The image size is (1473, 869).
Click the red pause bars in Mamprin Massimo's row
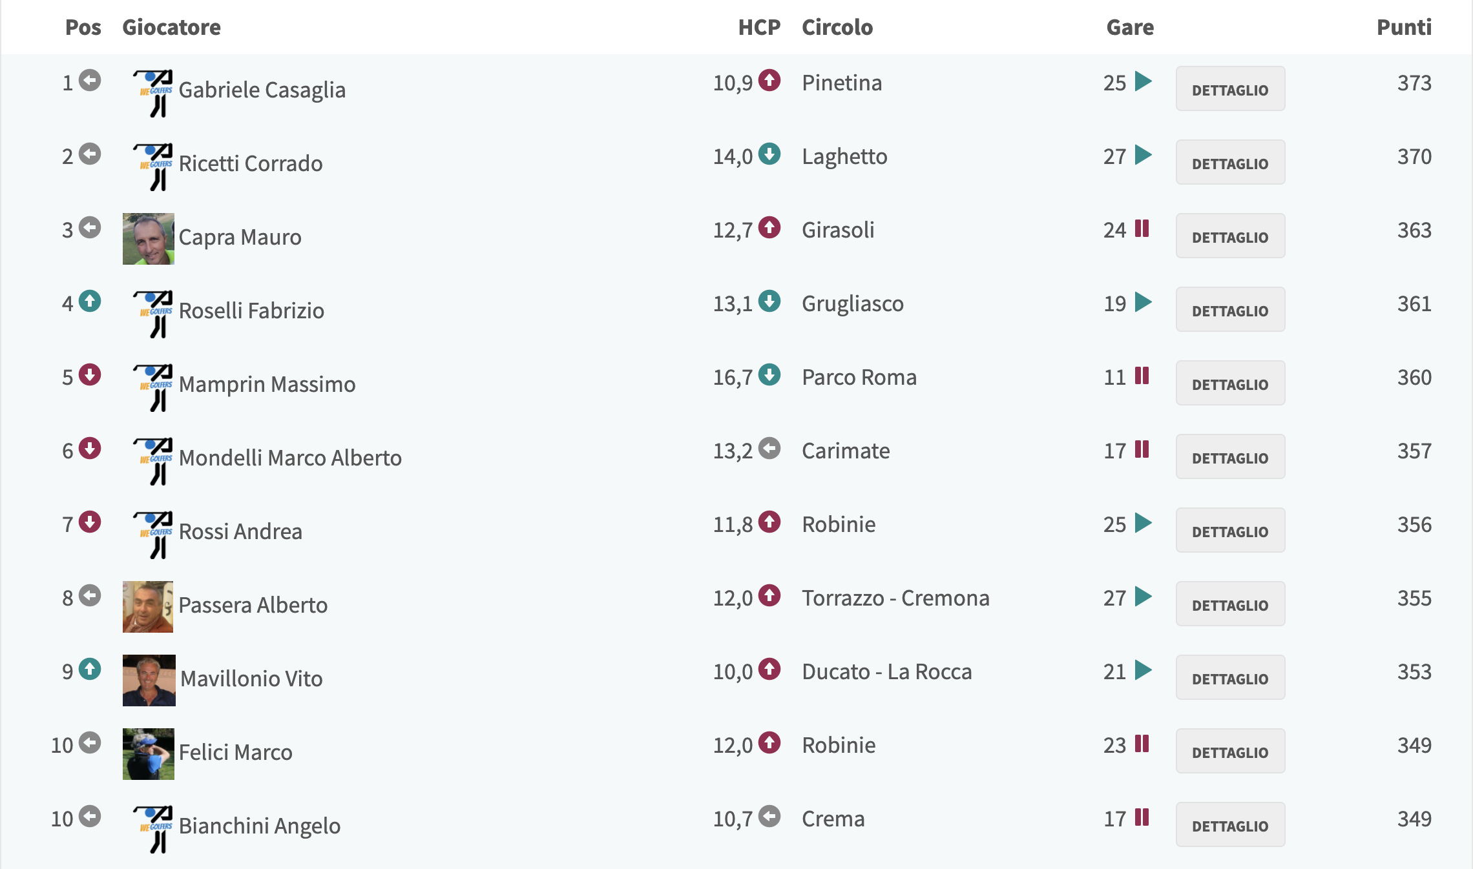pos(1142,375)
